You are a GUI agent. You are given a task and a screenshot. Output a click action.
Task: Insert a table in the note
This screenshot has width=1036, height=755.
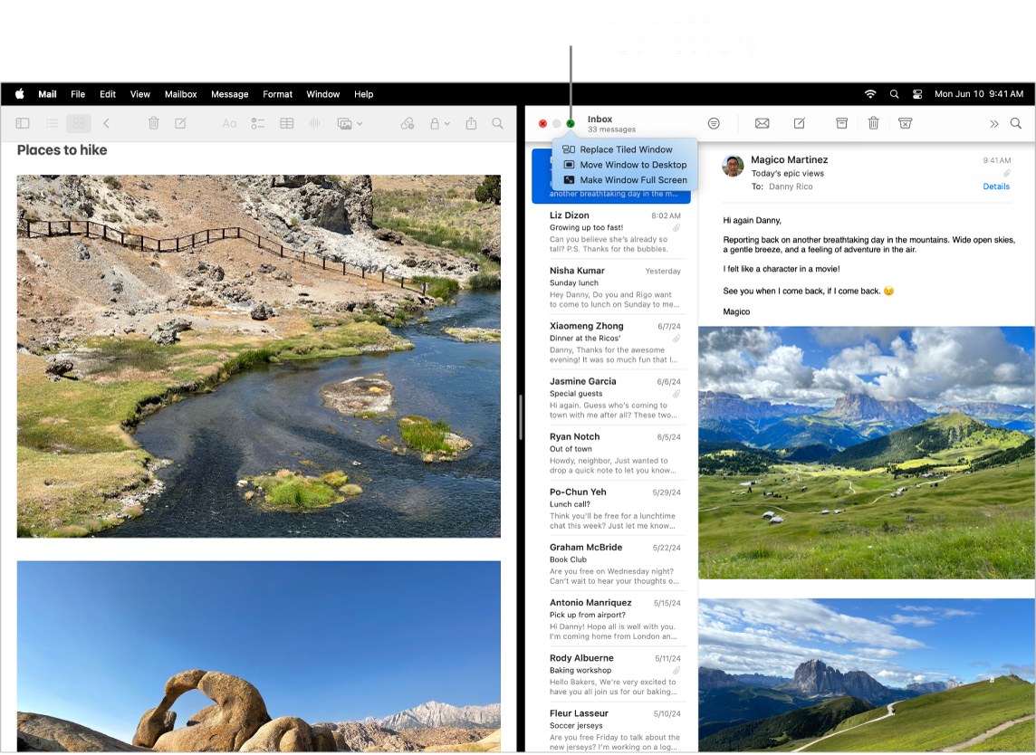[287, 123]
